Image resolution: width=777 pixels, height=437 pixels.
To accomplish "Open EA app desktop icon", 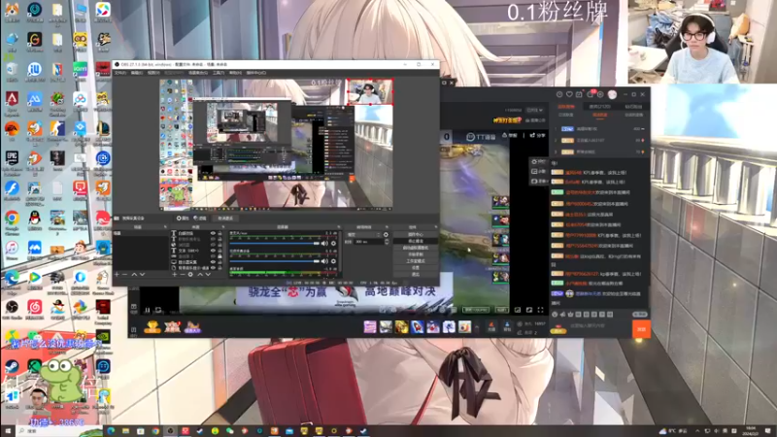I will tap(12, 132).
